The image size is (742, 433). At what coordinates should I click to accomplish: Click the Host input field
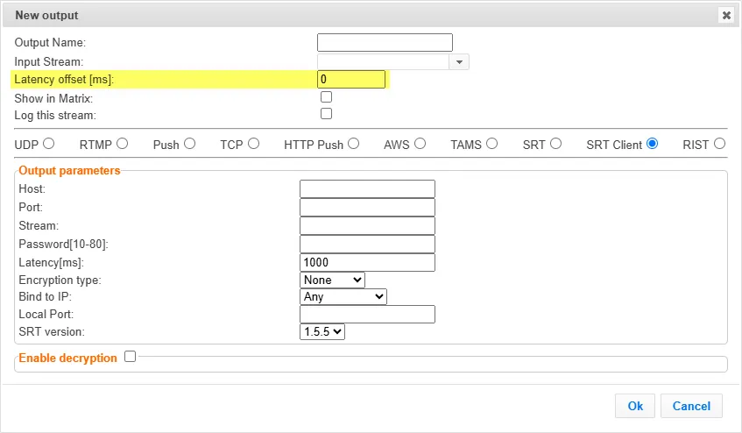point(367,188)
